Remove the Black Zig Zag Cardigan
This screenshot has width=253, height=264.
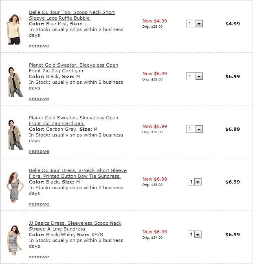(39, 98)
